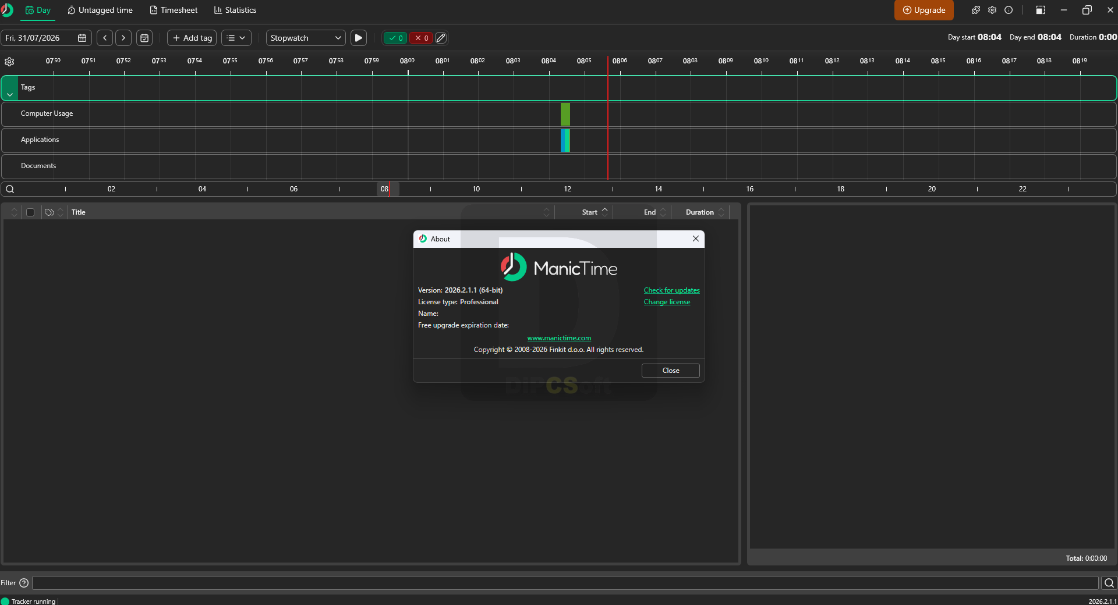The height and width of the screenshot is (605, 1118).
Task: Click the Filter help question-mark icon
Action: pos(24,583)
